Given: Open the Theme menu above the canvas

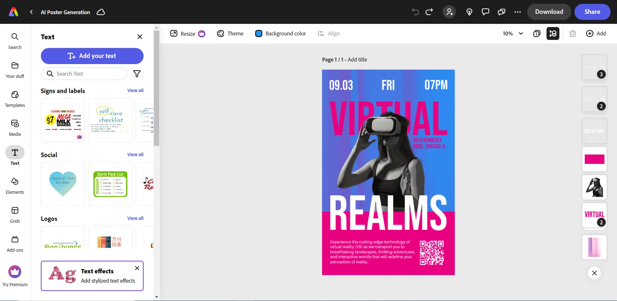Looking at the screenshot, I should point(230,33).
